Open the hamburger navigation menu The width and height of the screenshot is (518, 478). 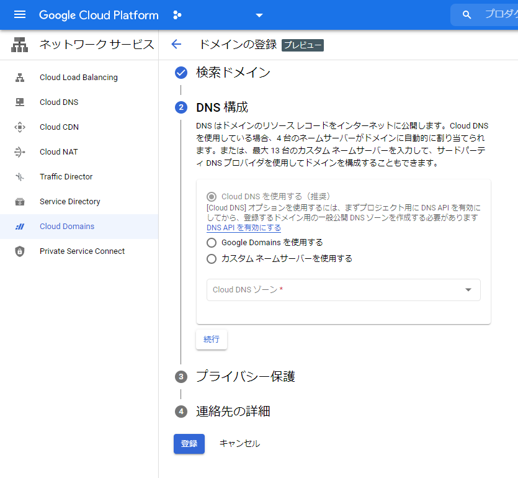(20, 15)
